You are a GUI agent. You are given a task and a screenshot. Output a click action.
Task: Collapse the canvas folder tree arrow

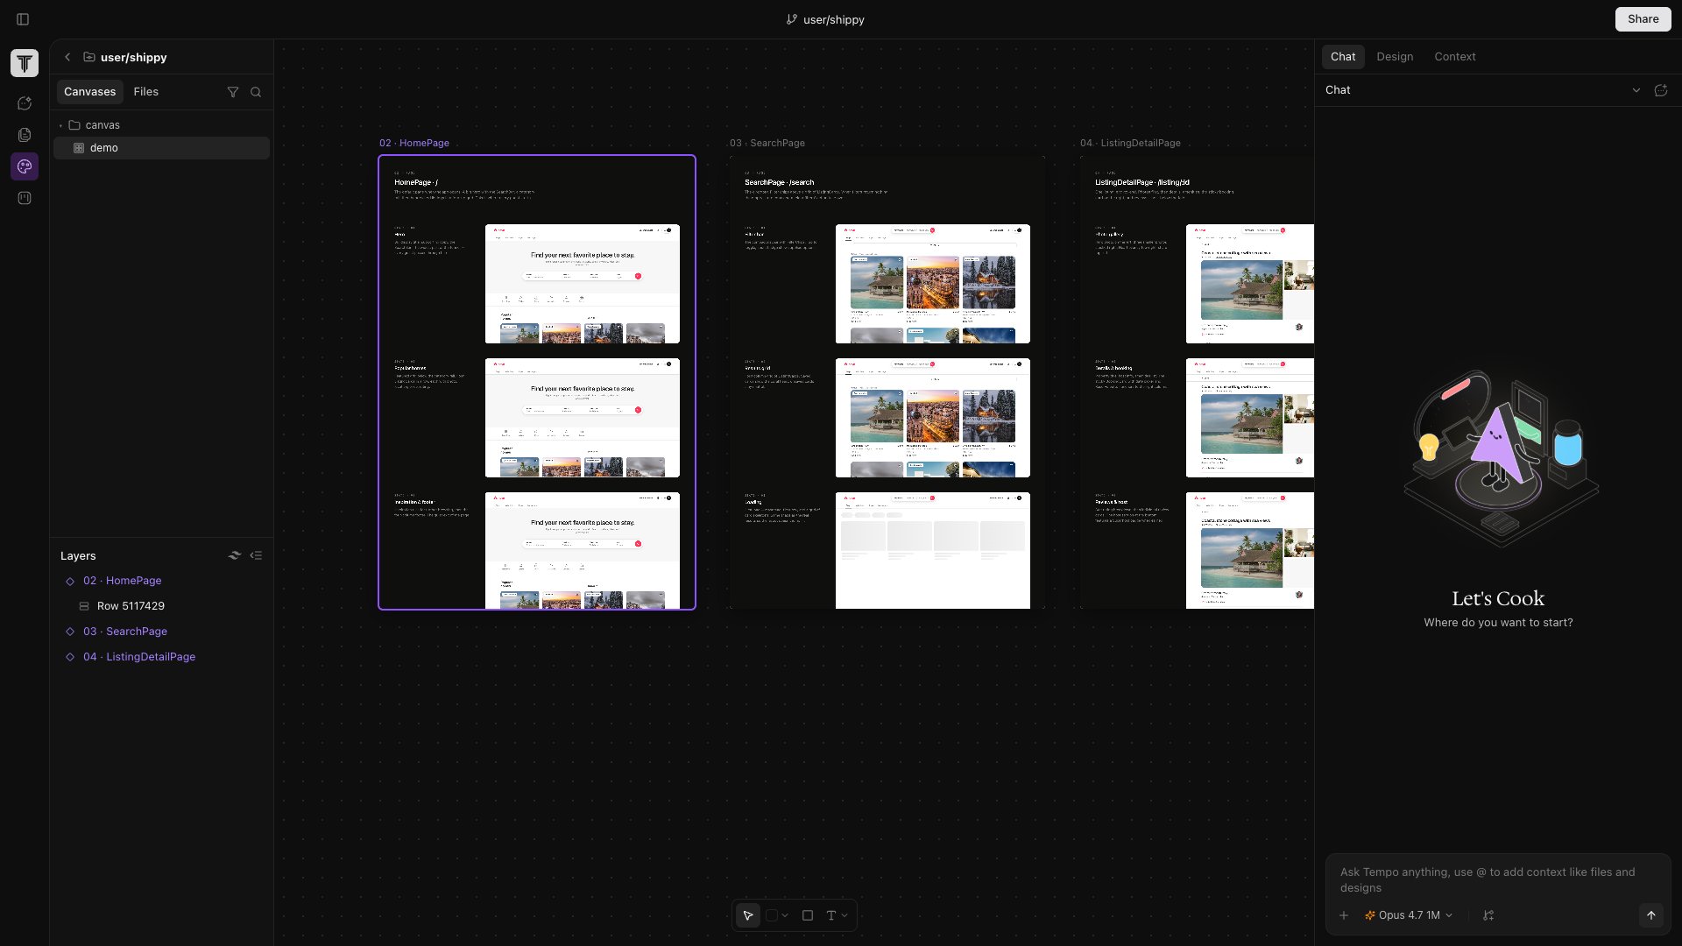coord(60,125)
